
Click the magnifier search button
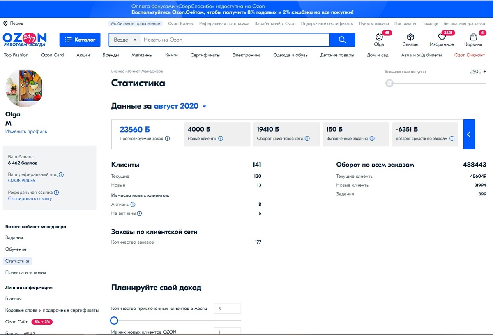point(343,40)
